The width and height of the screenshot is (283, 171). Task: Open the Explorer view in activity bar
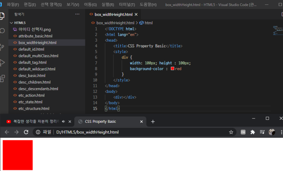click(x=2, y=16)
